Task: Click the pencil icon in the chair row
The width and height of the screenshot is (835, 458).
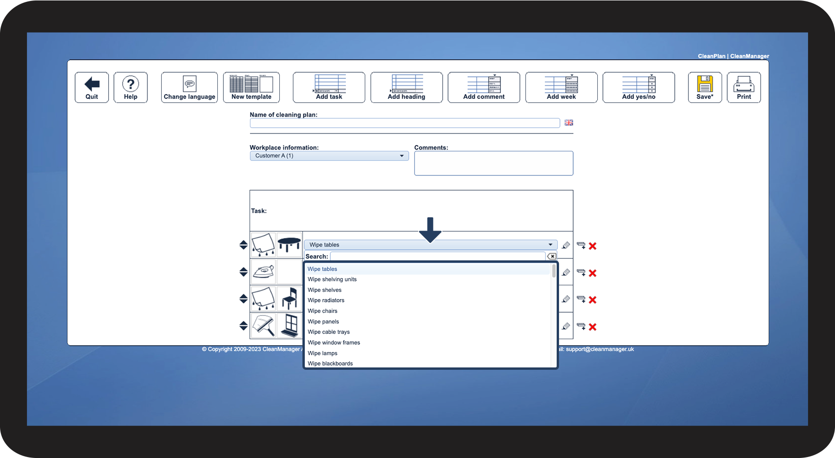Action: point(566,299)
